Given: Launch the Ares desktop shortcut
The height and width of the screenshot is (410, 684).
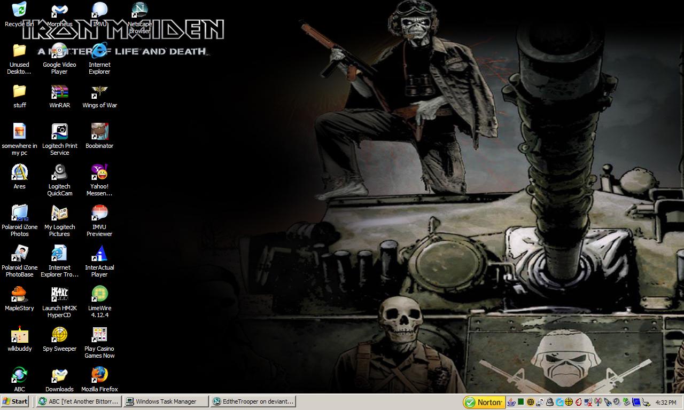Looking at the screenshot, I should click(x=19, y=177).
